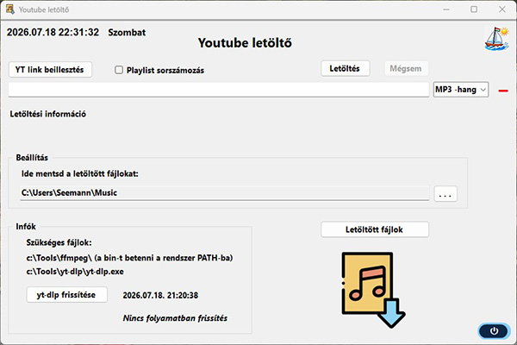517x345 pixels.
Task: Click the app icon in title bar
Action: (9, 9)
